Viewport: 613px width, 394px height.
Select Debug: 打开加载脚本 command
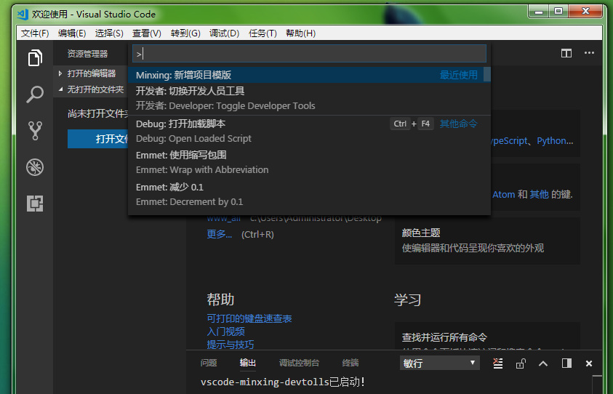tap(309, 131)
